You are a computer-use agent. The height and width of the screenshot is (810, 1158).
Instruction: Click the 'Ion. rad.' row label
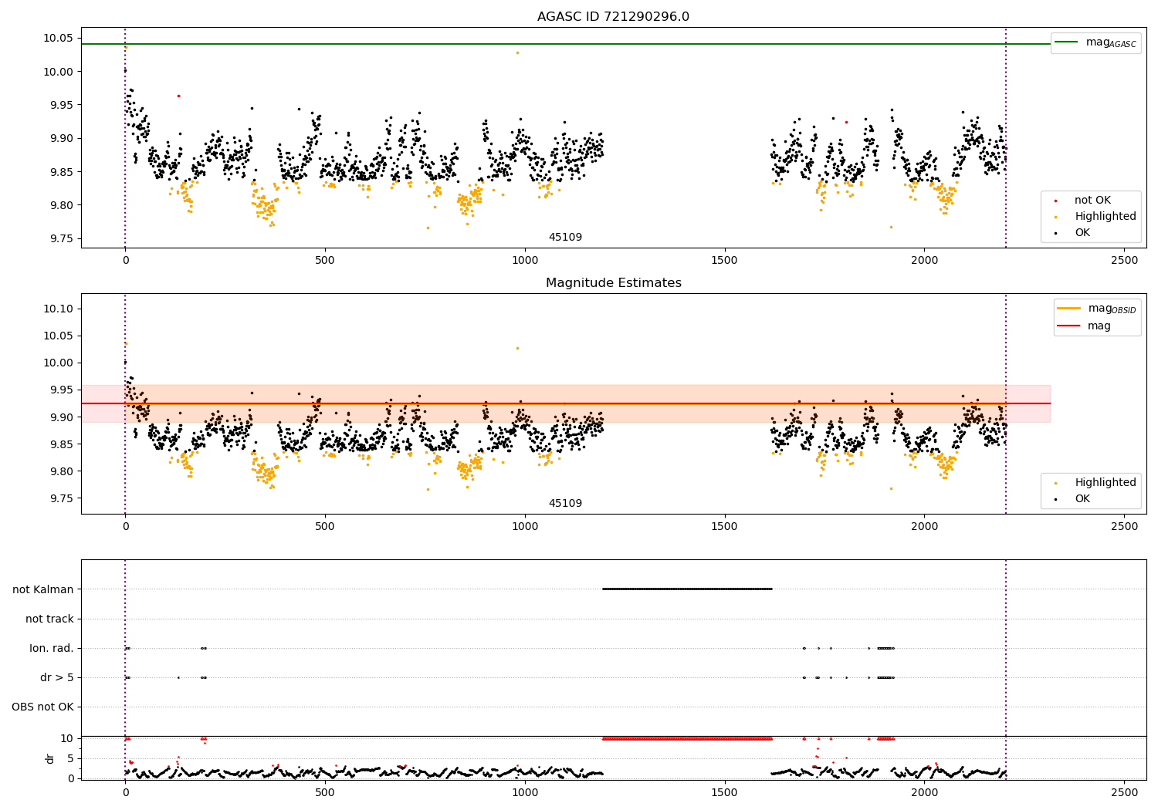point(51,648)
